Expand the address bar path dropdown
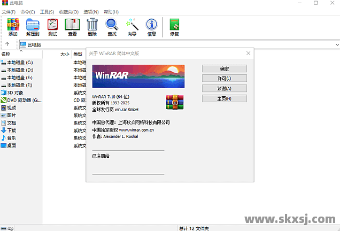Screen dimensions: 340x231 click(x=336, y=45)
